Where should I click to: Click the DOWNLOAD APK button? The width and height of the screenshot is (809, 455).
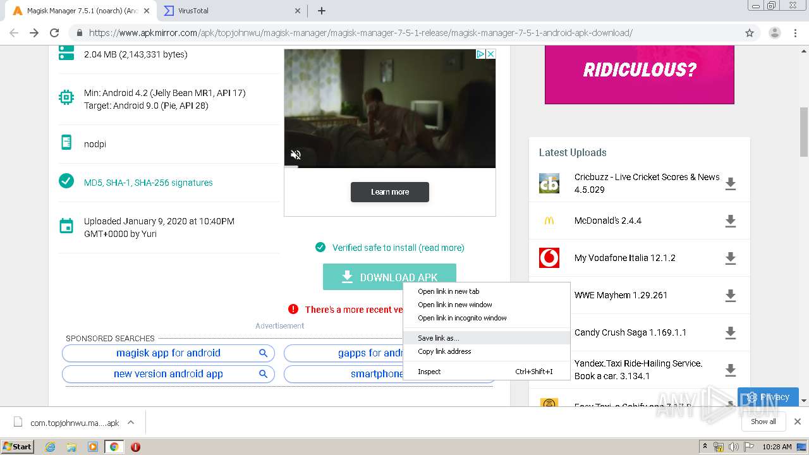(389, 277)
